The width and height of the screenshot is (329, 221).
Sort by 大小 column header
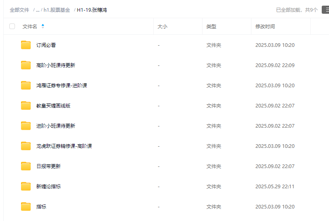tap(162, 27)
